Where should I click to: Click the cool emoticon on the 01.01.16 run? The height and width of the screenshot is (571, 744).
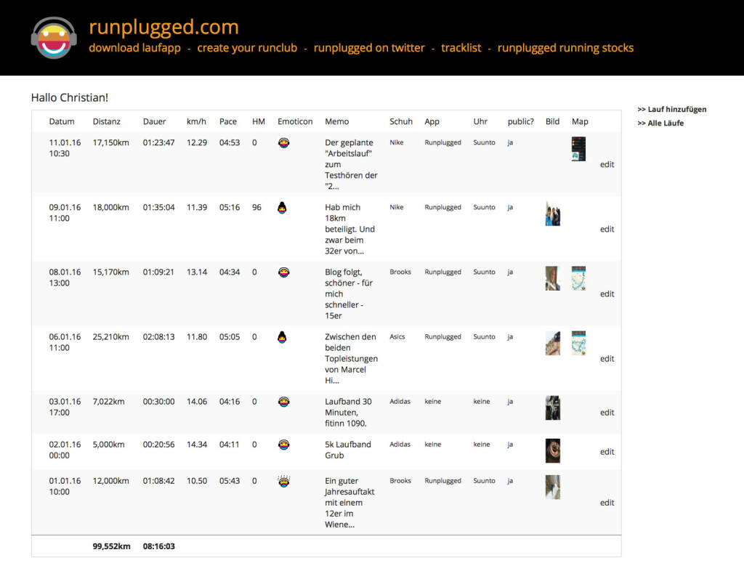pyautogui.click(x=283, y=480)
